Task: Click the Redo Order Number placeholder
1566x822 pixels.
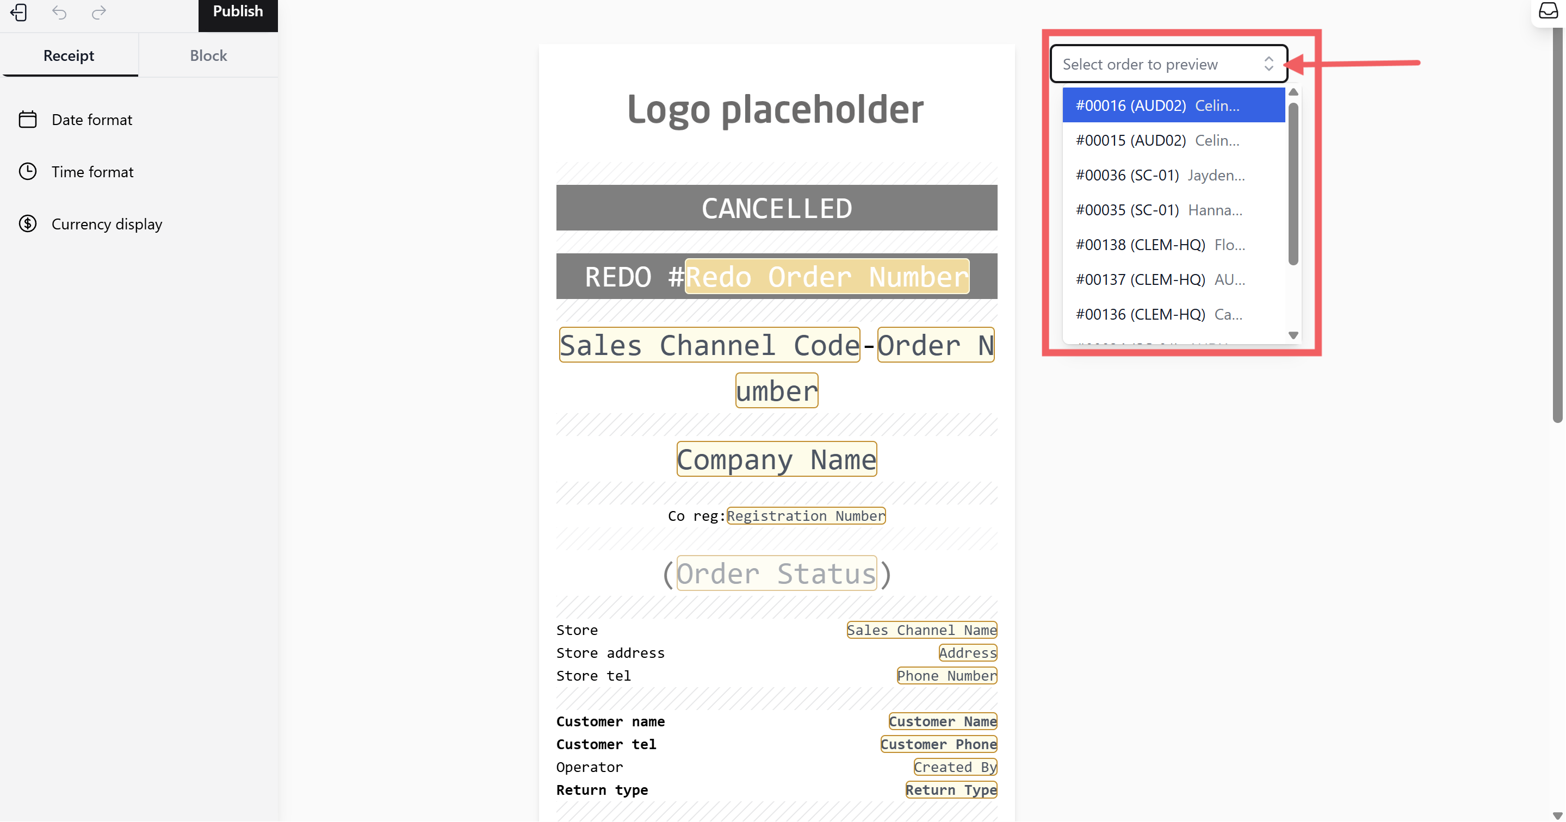Action: pyautogui.click(x=826, y=277)
